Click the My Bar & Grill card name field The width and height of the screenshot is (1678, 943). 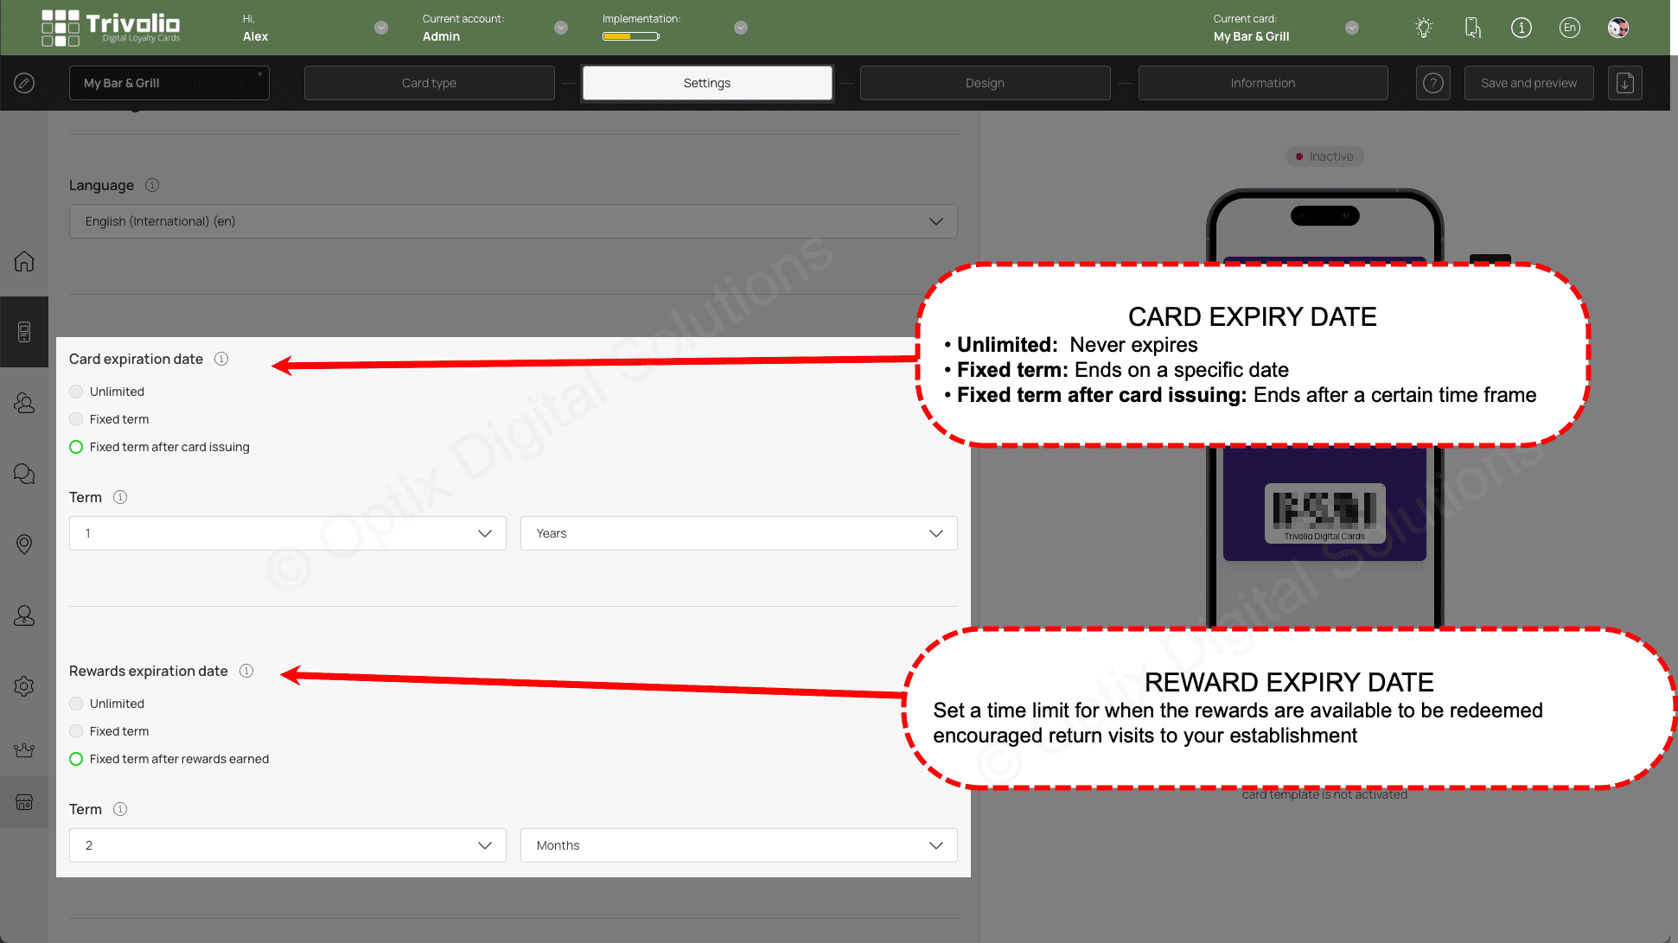[169, 83]
